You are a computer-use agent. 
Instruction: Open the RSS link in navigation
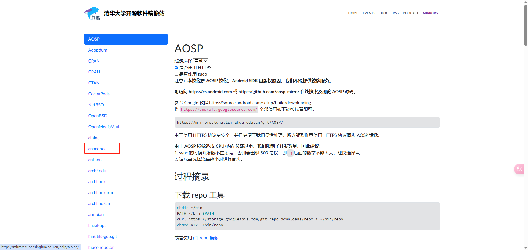(x=396, y=13)
